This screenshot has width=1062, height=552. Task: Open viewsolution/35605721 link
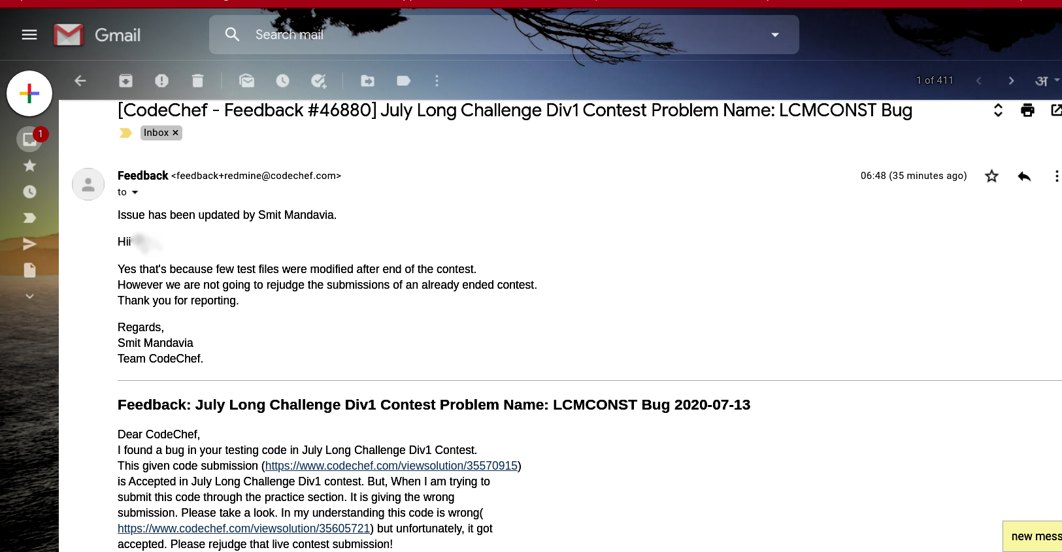tap(244, 528)
